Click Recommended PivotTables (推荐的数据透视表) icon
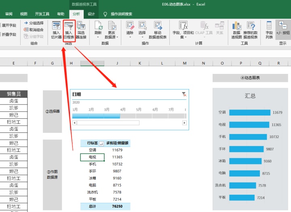This screenshot has width=291, height=212. pos(251,25)
